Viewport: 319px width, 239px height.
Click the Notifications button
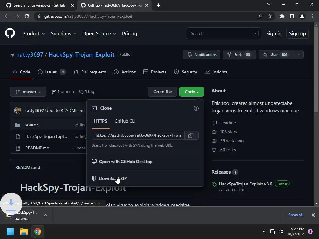pos(202,54)
